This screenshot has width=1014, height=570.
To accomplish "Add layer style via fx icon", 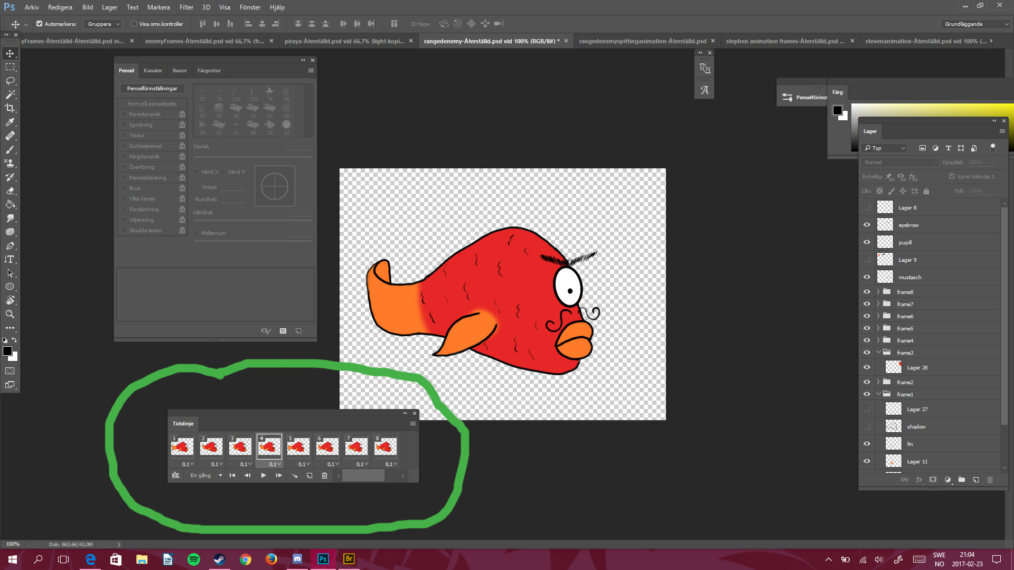I will pos(919,480).
